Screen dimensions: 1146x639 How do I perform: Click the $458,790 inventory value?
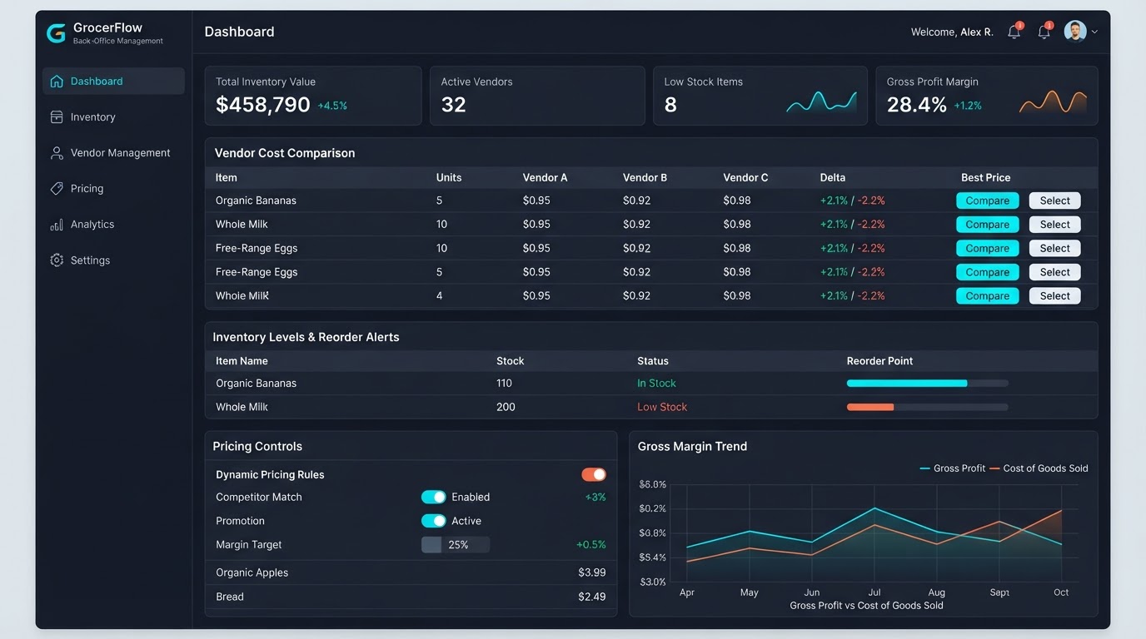pyautogui.click(x=263, y=105)
